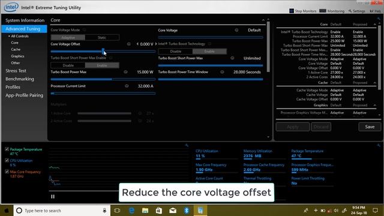Click the Processor Current Limit slider

tap(103, 94)
